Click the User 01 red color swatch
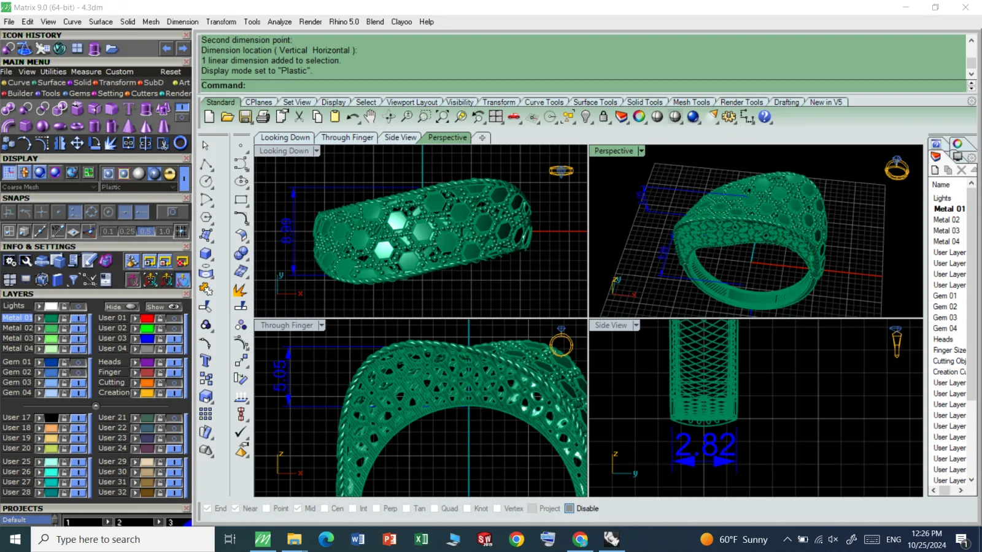 coord(147,318)
